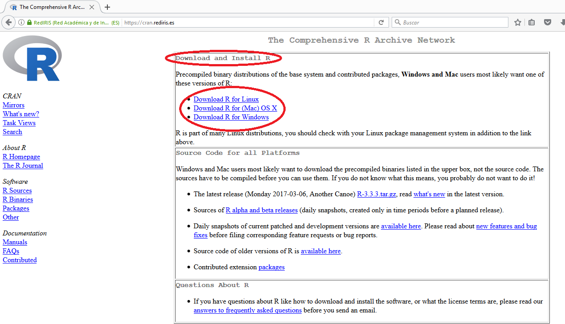Bookmark this page with the star icon
565x324 pixels.
click(x=517, y=22)
